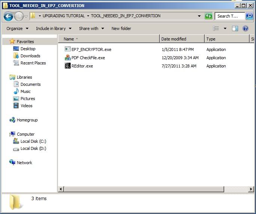Click the horizontal scrollbar in file list
This screenshot has height=214, width=256.
point(150,189)
